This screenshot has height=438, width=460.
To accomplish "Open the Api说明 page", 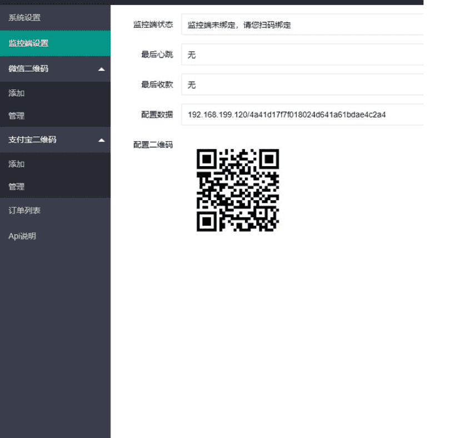I will (55, 236).
